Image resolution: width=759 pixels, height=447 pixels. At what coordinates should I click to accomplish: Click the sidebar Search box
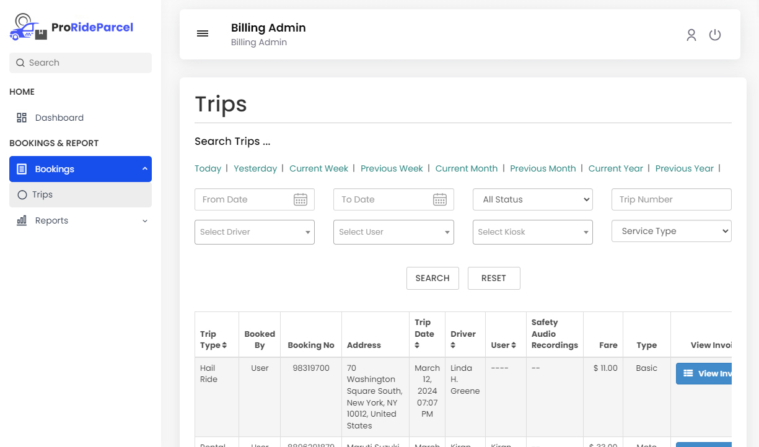click(81, 63)
